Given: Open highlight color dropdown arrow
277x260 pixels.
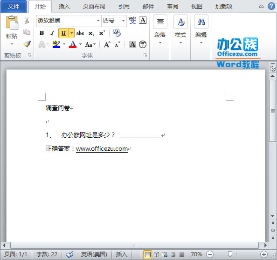Looking at the screenshot, I should click(64, 44).
